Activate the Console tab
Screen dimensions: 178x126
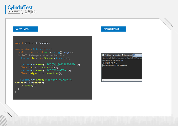tap(137, 55)
